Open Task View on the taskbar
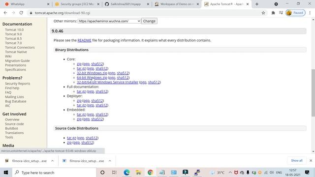This screenshot has height=177, width=315. [x=114, y=173]
